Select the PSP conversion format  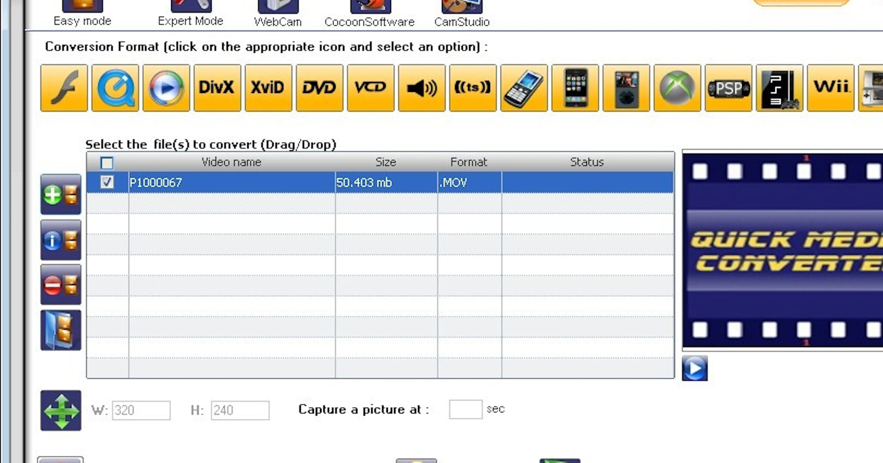click(729, 88)
